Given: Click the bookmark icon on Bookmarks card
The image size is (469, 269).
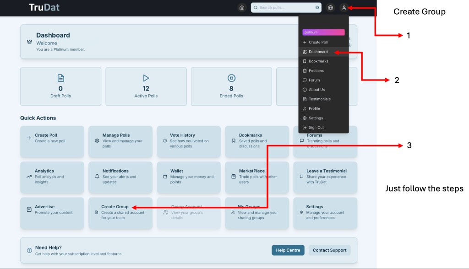Looking at the screenshot, I should click(x=234, y=140).
